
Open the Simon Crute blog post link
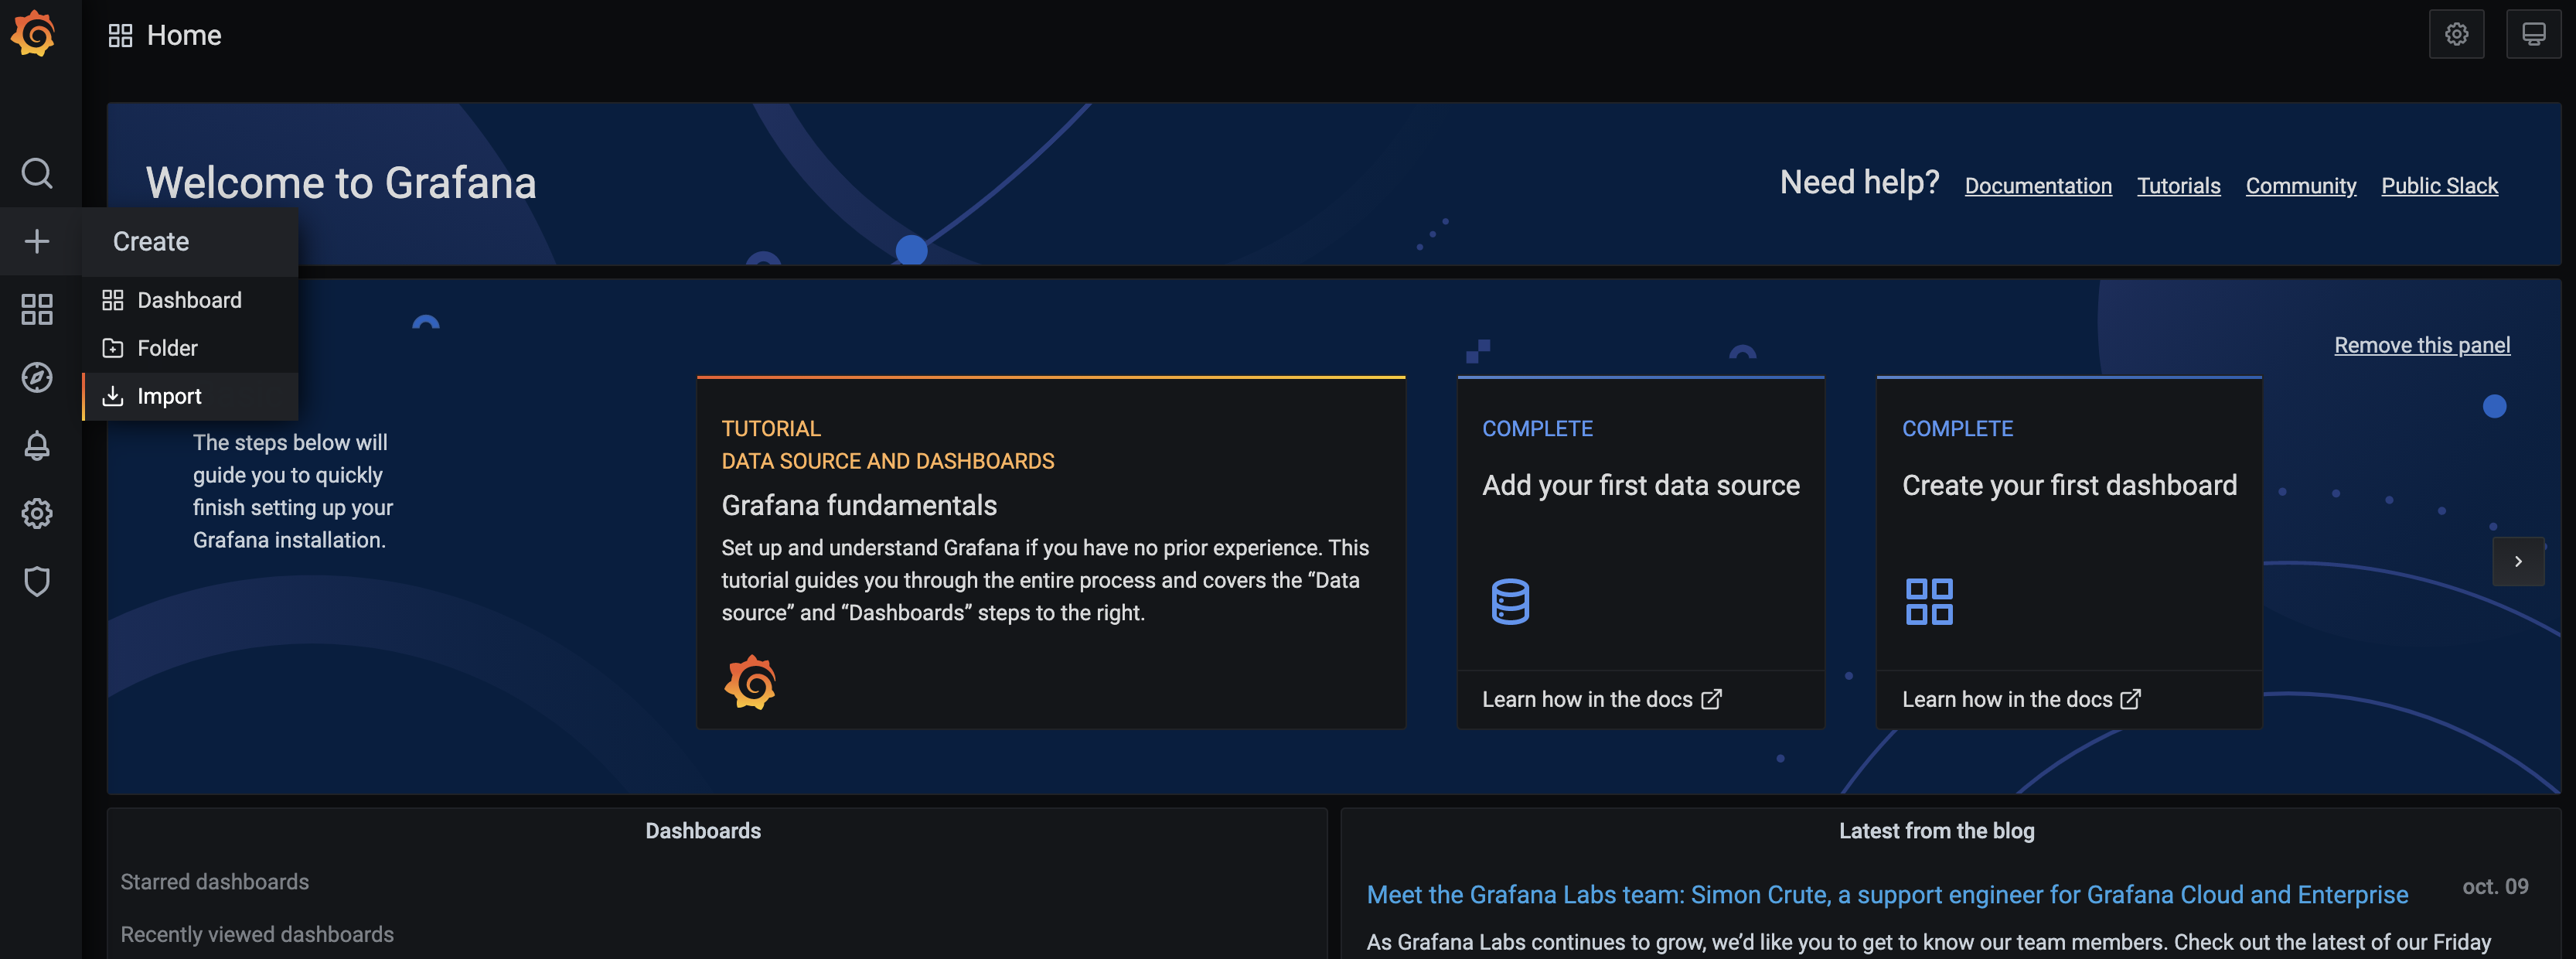point(1886,894)
